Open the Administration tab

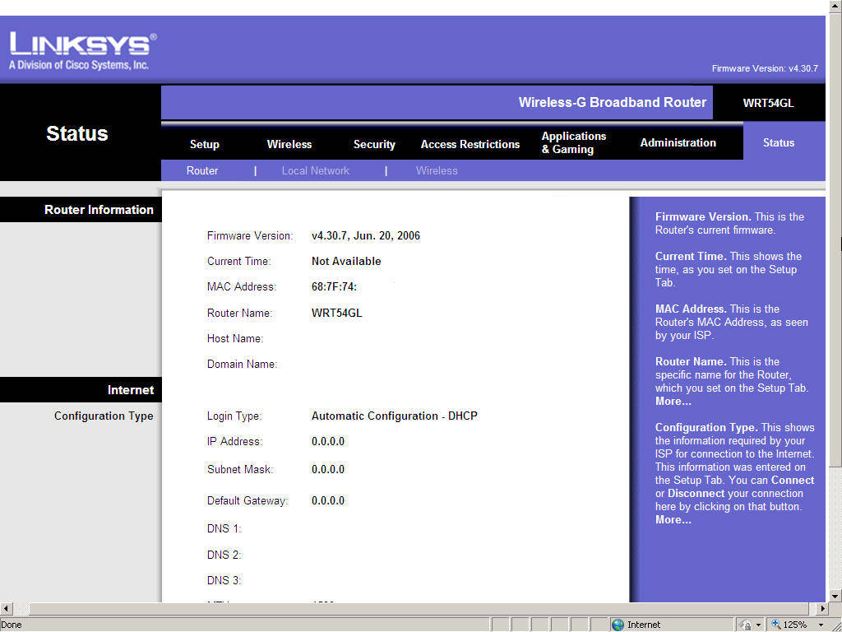tap(678, 142)
